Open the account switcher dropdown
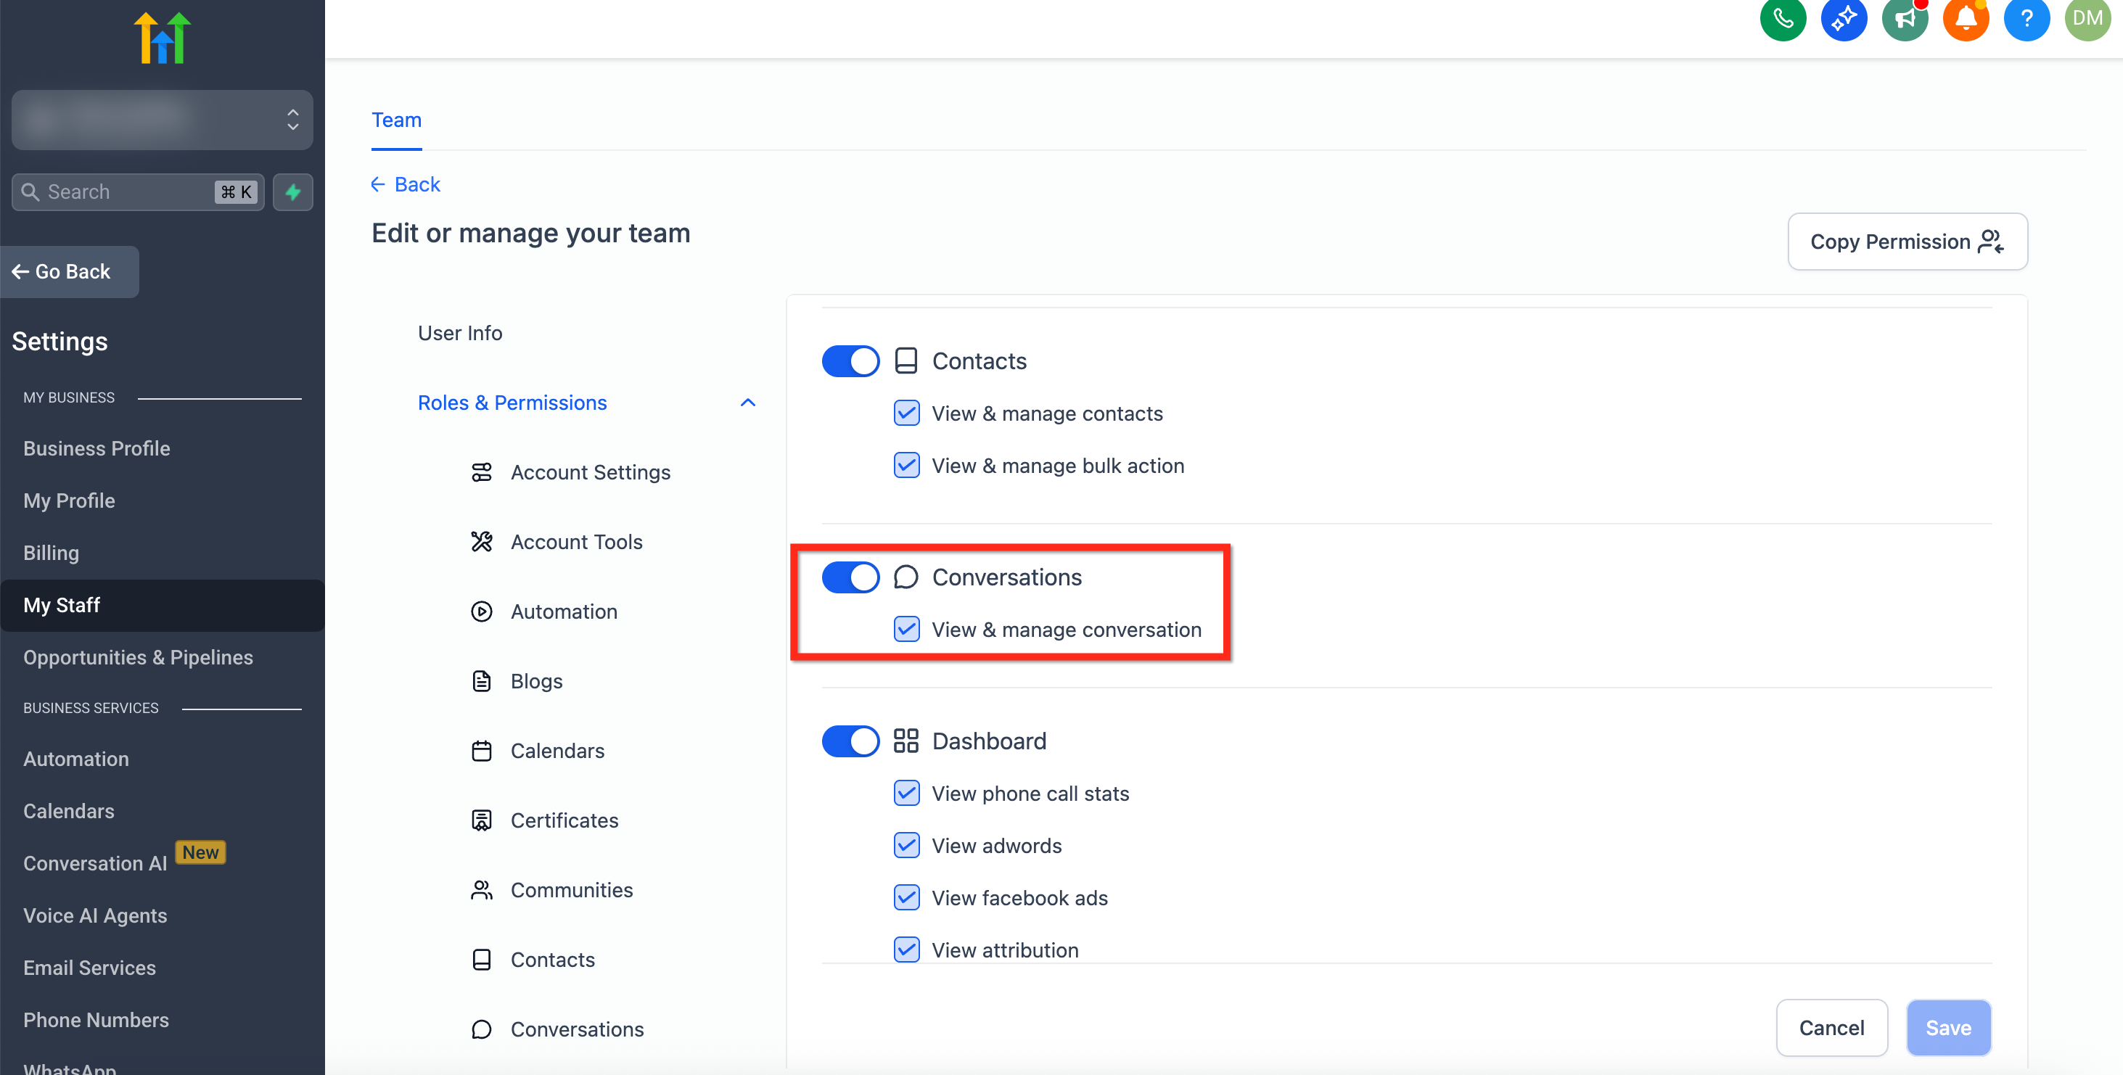 pos(163,120)
